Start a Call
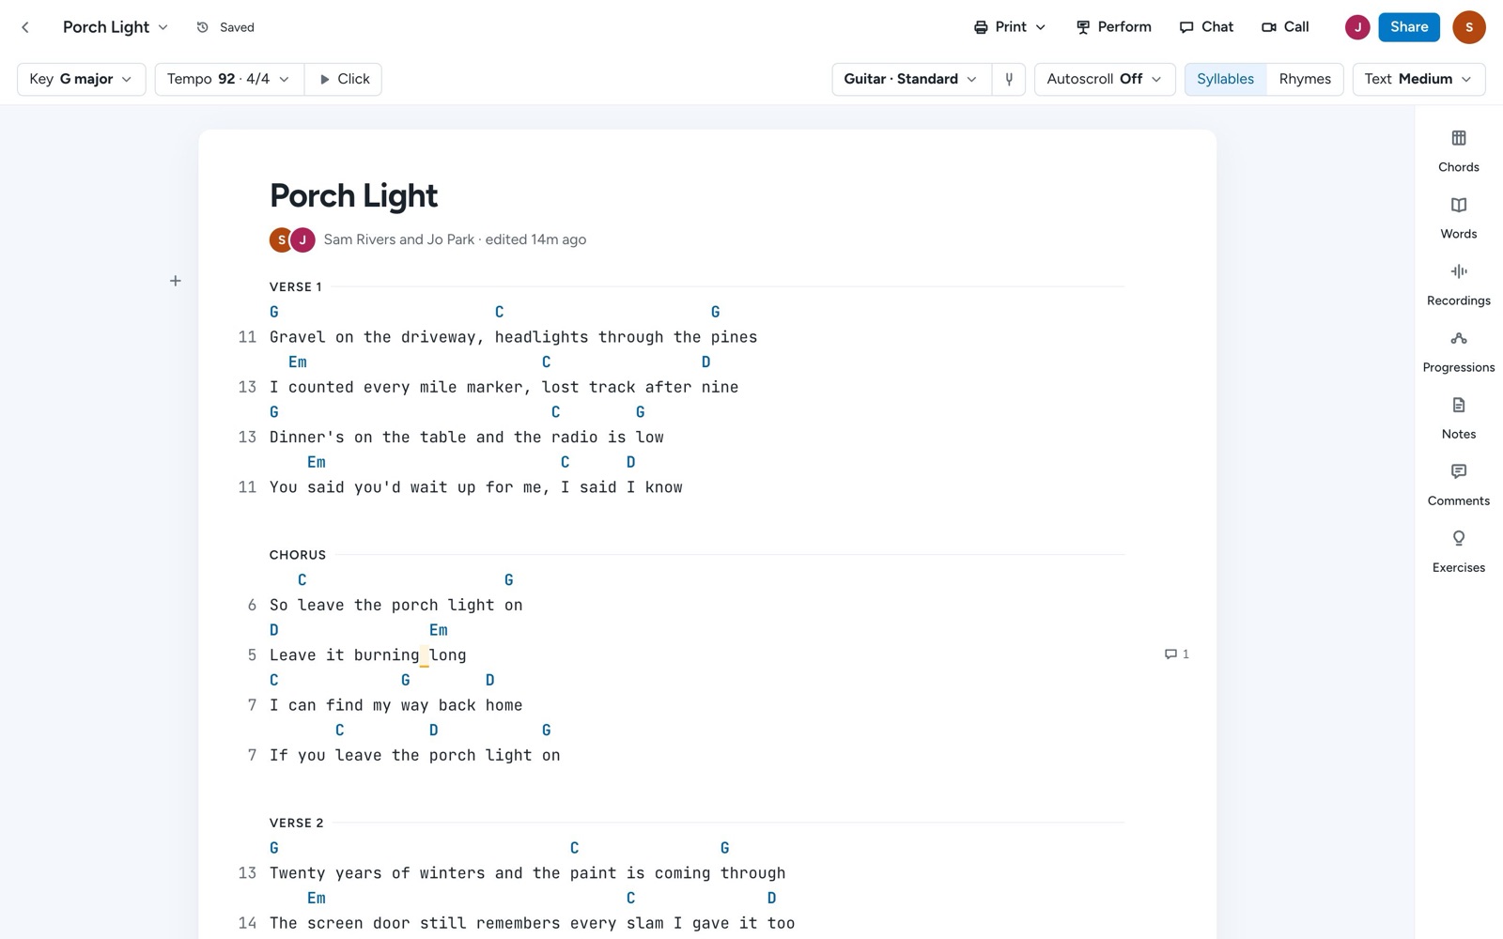This screenshot has height=939, width=1503. coord(1285,27)
